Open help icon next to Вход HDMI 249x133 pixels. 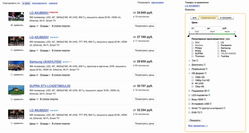point(205,99)
